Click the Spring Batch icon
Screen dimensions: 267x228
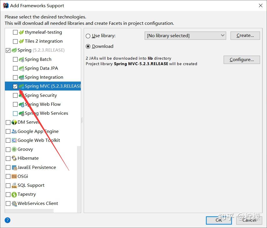click(21, 59)
